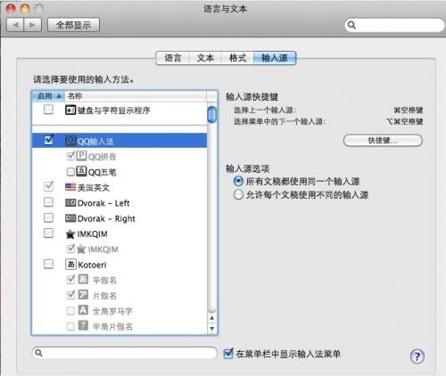Click the Dvorak - Right keyboard icon

pyautogui.click(x=70, y=218)
